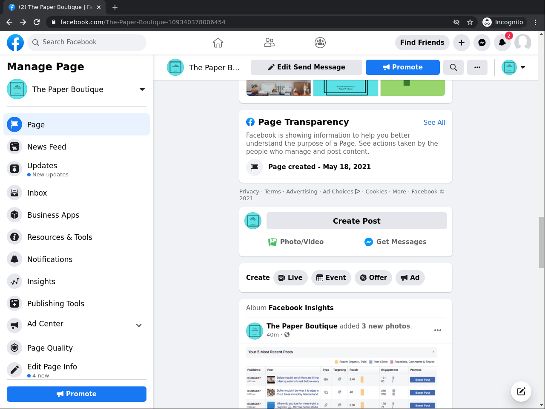Click the plus Create icon
Image resolution: width=545 pixels, height=409 pixels.
[x=462, y=43]
